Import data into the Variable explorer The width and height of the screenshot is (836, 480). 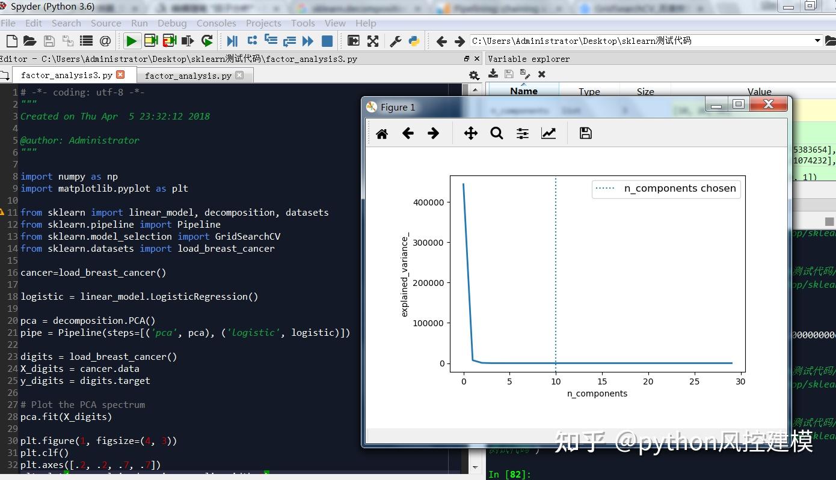pyautogui.click(x=493, y=74)
